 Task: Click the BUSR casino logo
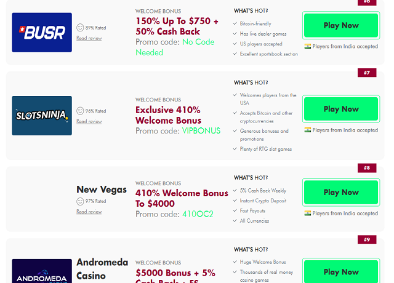tap(42, 32)
